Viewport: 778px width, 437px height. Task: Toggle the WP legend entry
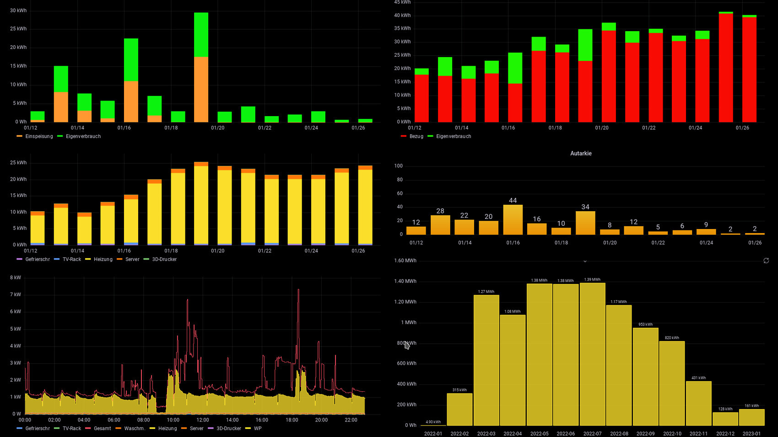point(258,428)
